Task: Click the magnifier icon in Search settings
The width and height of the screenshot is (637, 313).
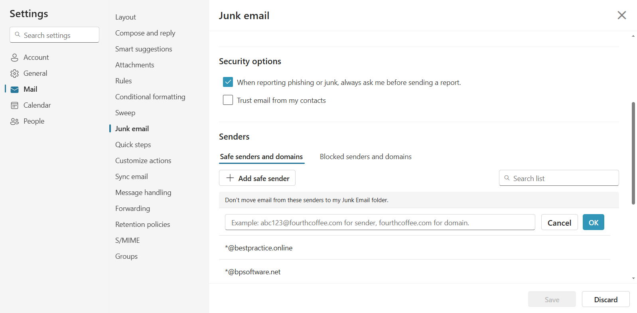Action: click(18, 35)
